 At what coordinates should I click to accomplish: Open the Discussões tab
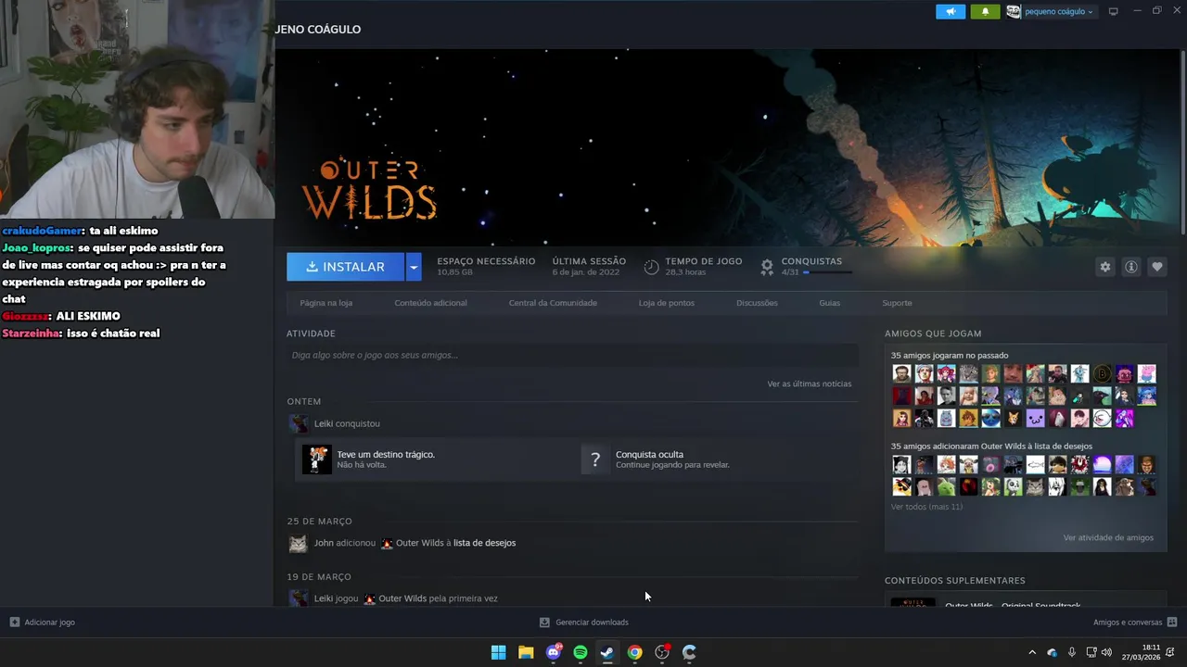757,303
